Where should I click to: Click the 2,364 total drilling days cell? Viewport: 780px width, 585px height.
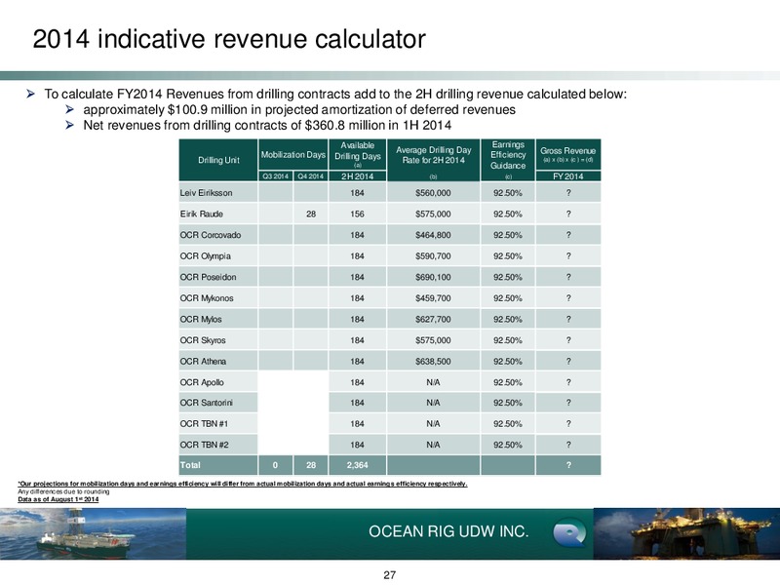357,465
